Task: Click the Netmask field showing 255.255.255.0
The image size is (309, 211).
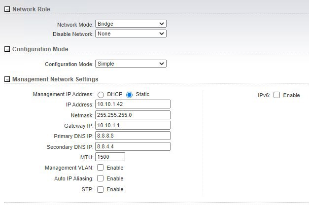Action: click(133, 115)
